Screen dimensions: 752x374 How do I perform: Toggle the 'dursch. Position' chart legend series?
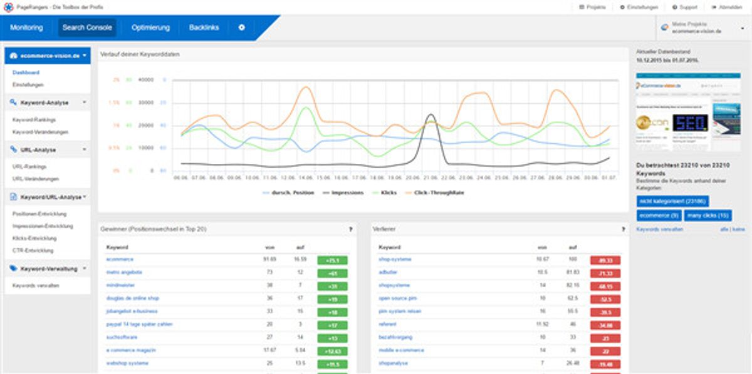[x=288, y=193]
